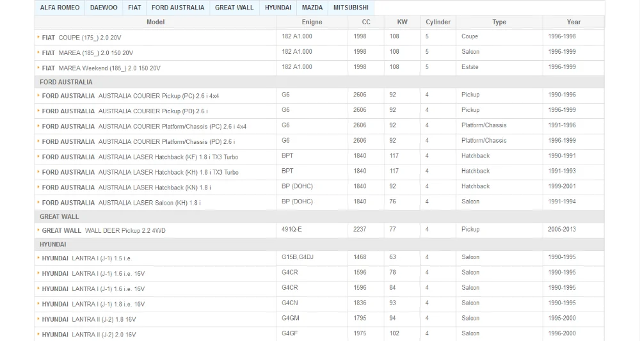Image resolution: width=640 pixels, height=341 pixels.
Task: Click the FORD AUSTRALIA group header row
Action: [x=319, y=82]
